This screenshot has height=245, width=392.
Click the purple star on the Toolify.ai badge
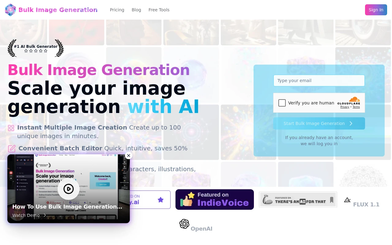point(160,199)
